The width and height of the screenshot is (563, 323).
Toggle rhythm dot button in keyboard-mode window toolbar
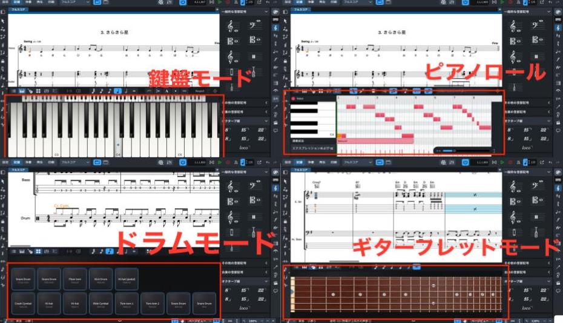click(x=175, y=91)
